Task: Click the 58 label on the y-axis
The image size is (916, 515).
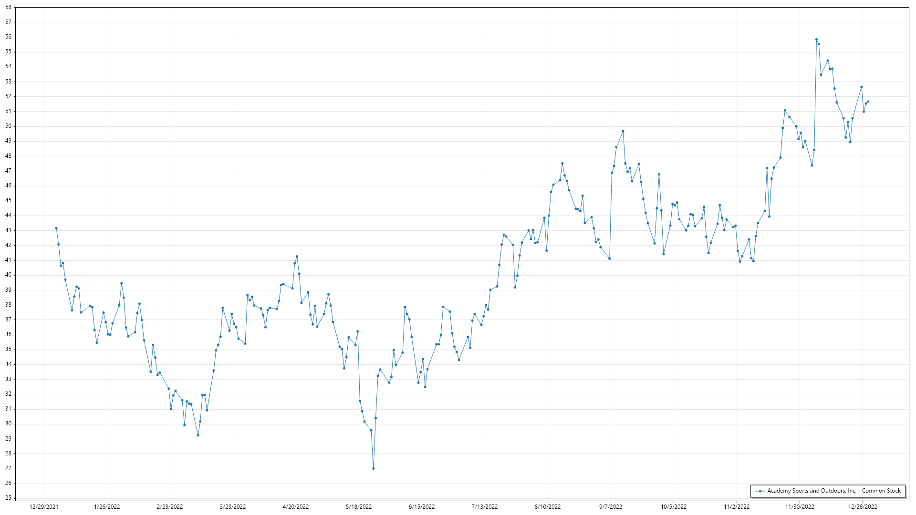Action: [8, 8]
